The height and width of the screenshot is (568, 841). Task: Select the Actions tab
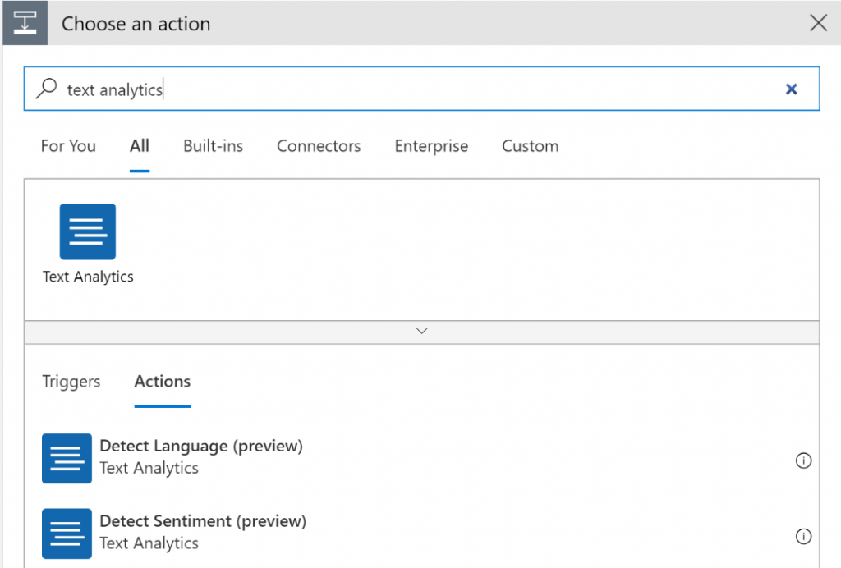point(163,382)
